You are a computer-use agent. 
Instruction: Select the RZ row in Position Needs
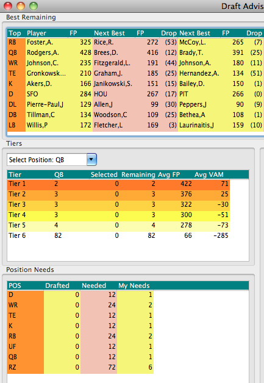pos(80,367)
